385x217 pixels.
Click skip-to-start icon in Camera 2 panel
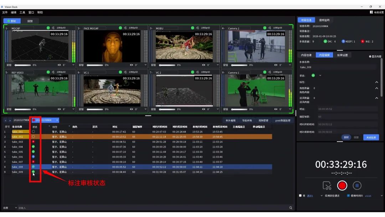click(276, 65)
